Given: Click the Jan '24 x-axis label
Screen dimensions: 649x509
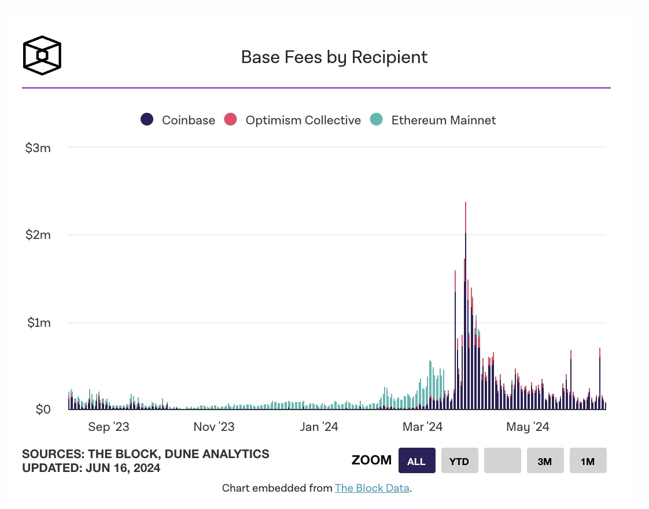Looking at the screenshot, I should (x=319, y=427).
